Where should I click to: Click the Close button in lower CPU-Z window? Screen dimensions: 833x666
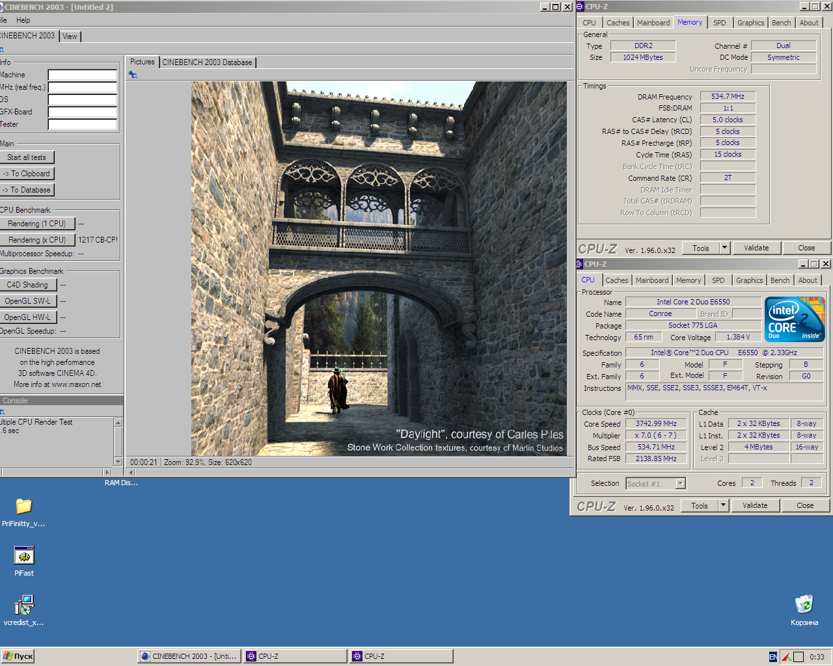[x=805, y=505]
